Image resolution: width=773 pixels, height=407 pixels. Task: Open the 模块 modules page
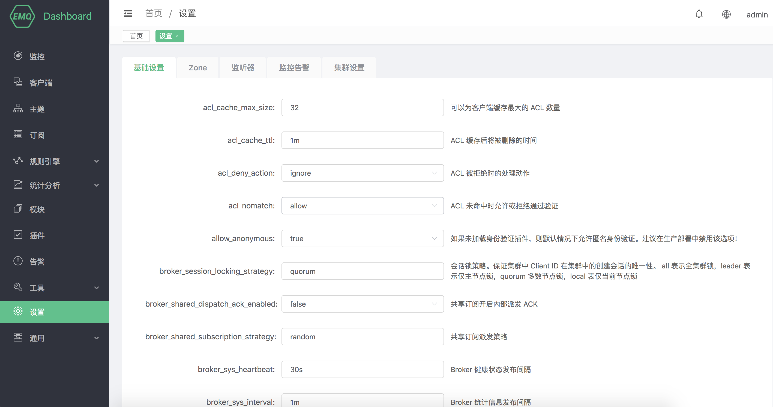[x=37, y=209]
